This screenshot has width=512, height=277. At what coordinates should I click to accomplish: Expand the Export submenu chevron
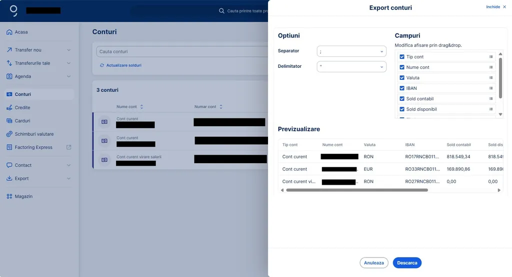tap(69, 178)
